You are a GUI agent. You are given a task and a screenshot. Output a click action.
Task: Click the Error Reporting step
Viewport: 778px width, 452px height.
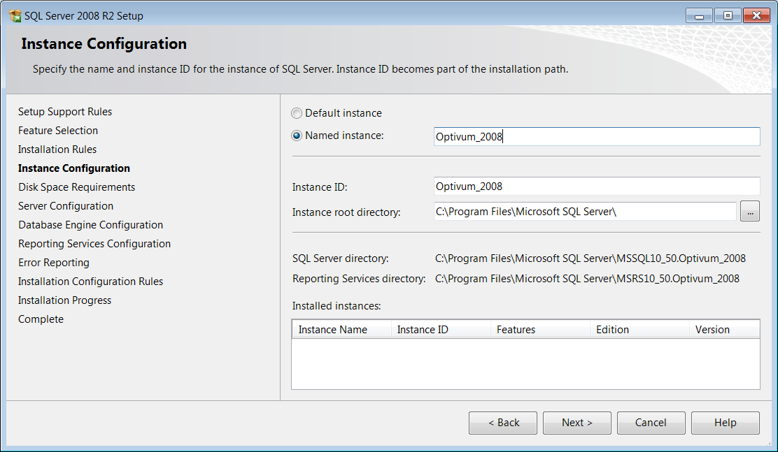point(54,263)
